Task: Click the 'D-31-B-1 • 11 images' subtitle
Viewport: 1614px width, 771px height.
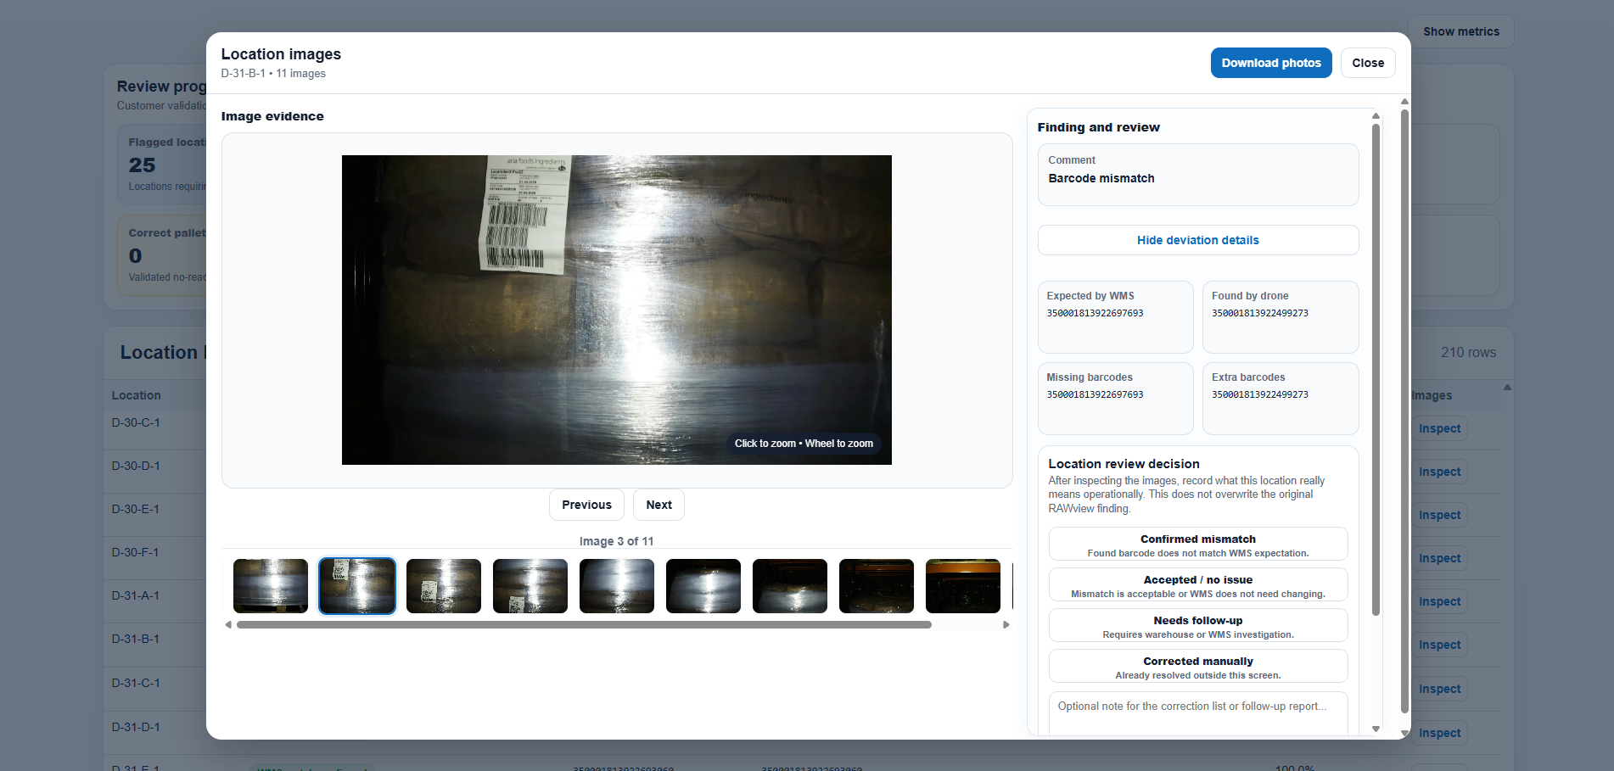Action: 273,74
